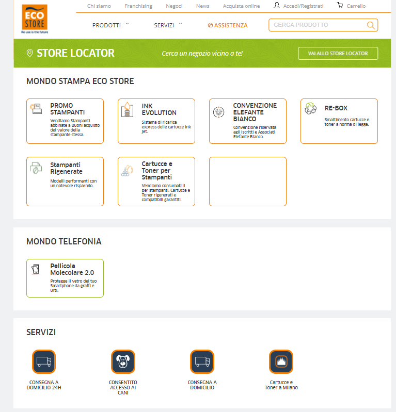This screenshot has width=396, height=412.
Task: Open Pellicola Molecolare 2.0 card title
Action: coord(72,269)
